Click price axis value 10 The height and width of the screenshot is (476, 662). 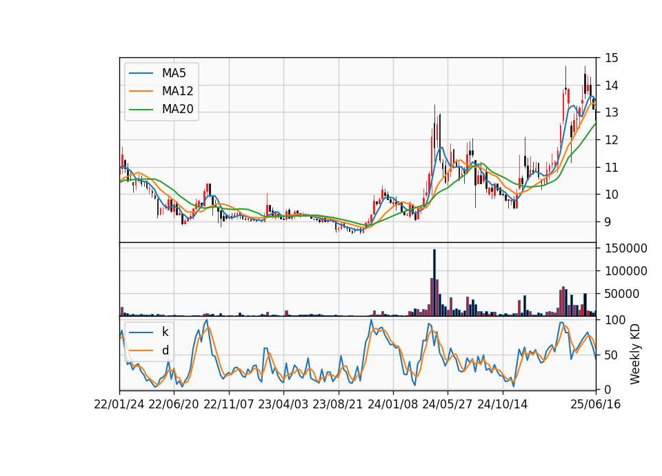(612, 195)
